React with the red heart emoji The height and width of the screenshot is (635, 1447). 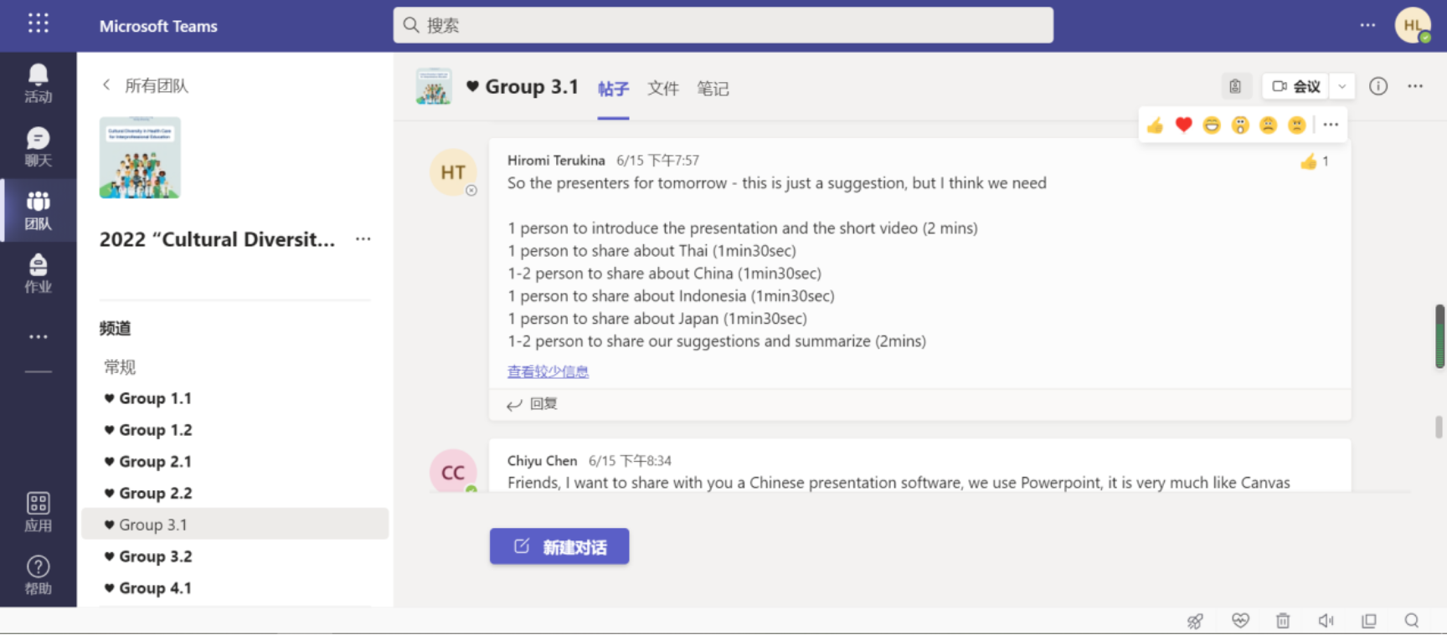click(x=1183, y=125)
